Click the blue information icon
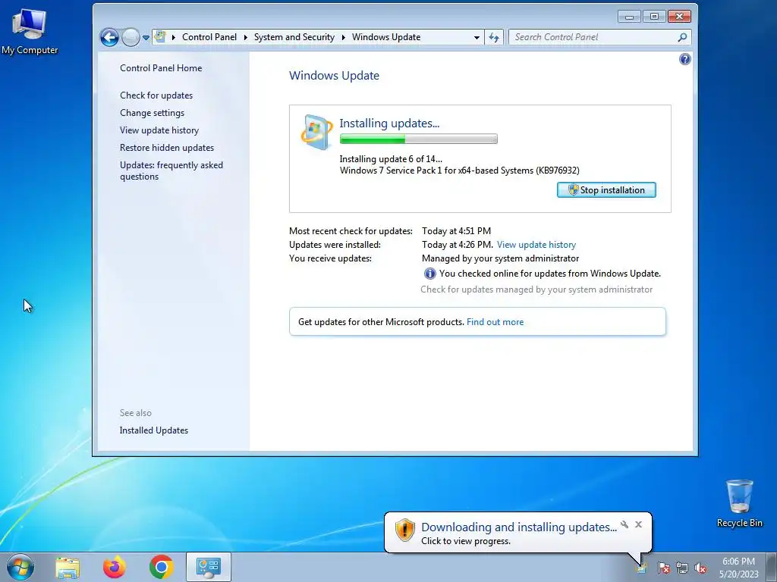Image resolution: width=777 pixels, height=582 pixels. coord(429,274)
